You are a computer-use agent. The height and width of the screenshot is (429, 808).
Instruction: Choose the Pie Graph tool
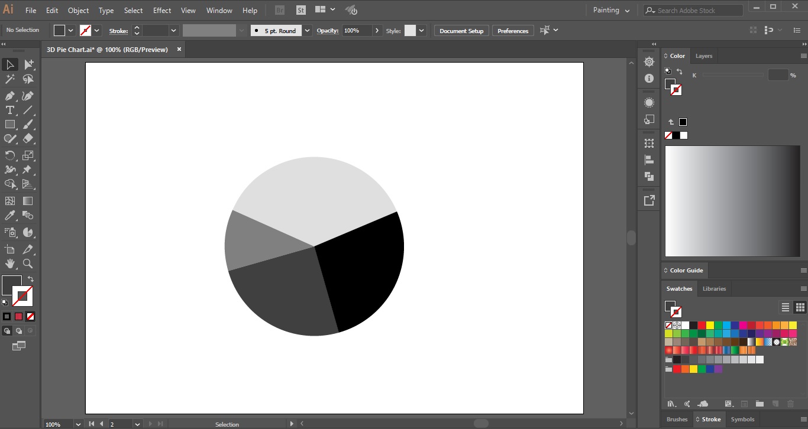[28, 232]
